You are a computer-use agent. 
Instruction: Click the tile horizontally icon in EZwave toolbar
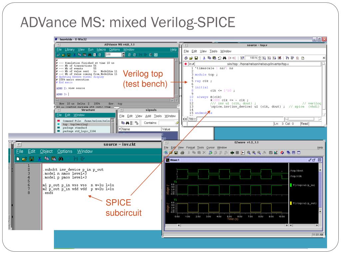coord(294,153)
